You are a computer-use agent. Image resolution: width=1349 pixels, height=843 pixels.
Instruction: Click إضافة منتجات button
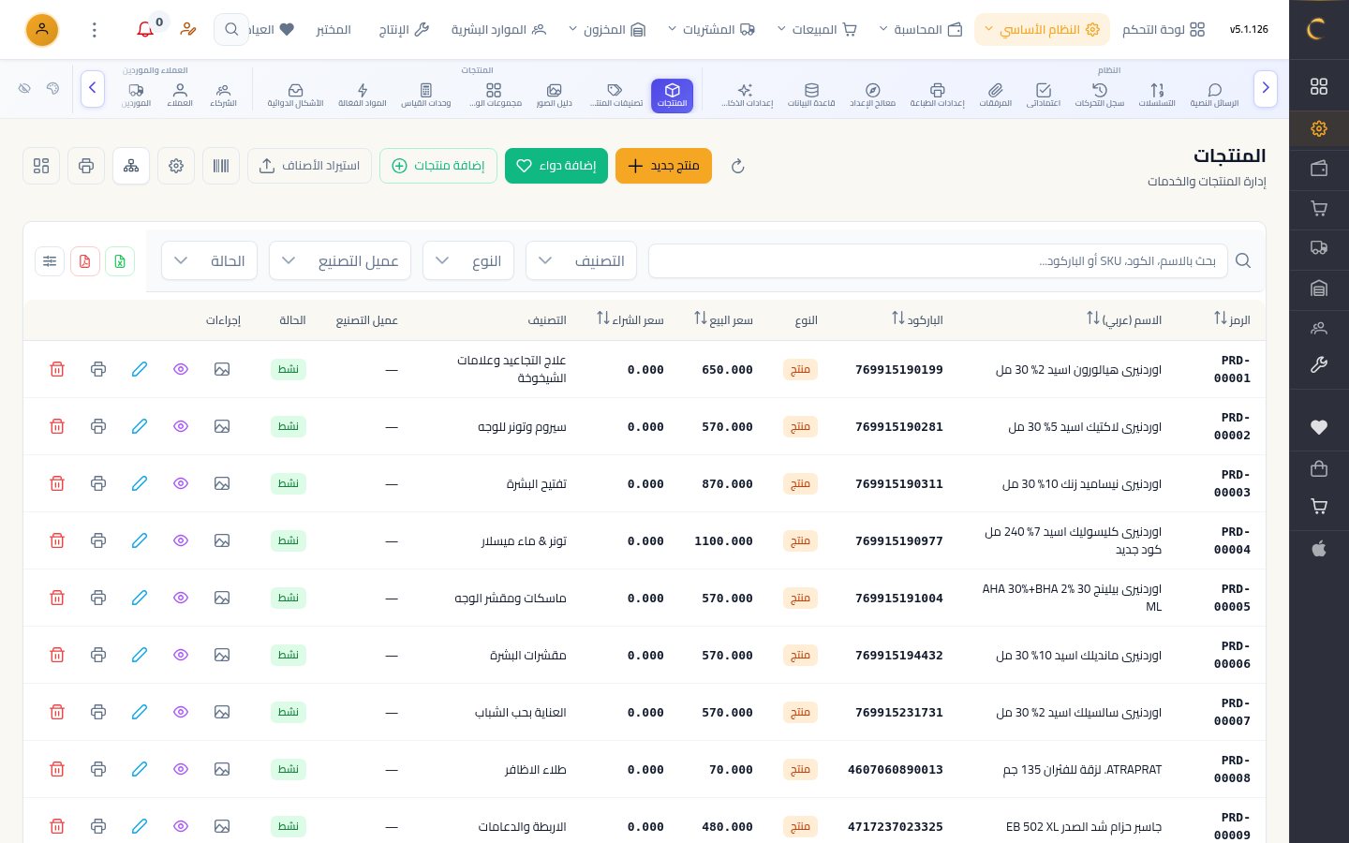(x=438, y=166)
